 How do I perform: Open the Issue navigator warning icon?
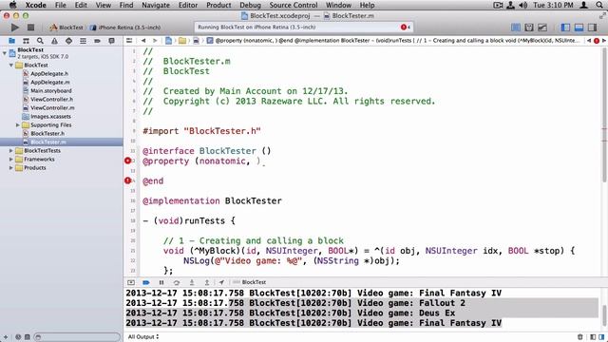[x=54, y=41]
